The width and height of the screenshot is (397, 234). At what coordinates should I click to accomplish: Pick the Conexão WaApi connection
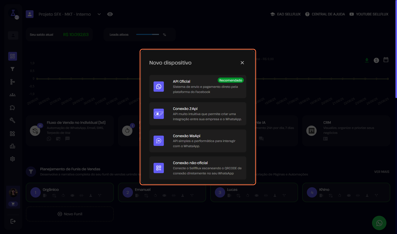click(x=198, y=141)
